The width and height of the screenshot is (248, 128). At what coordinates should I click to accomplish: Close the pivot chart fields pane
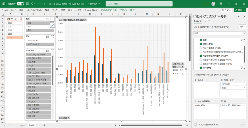244,17
